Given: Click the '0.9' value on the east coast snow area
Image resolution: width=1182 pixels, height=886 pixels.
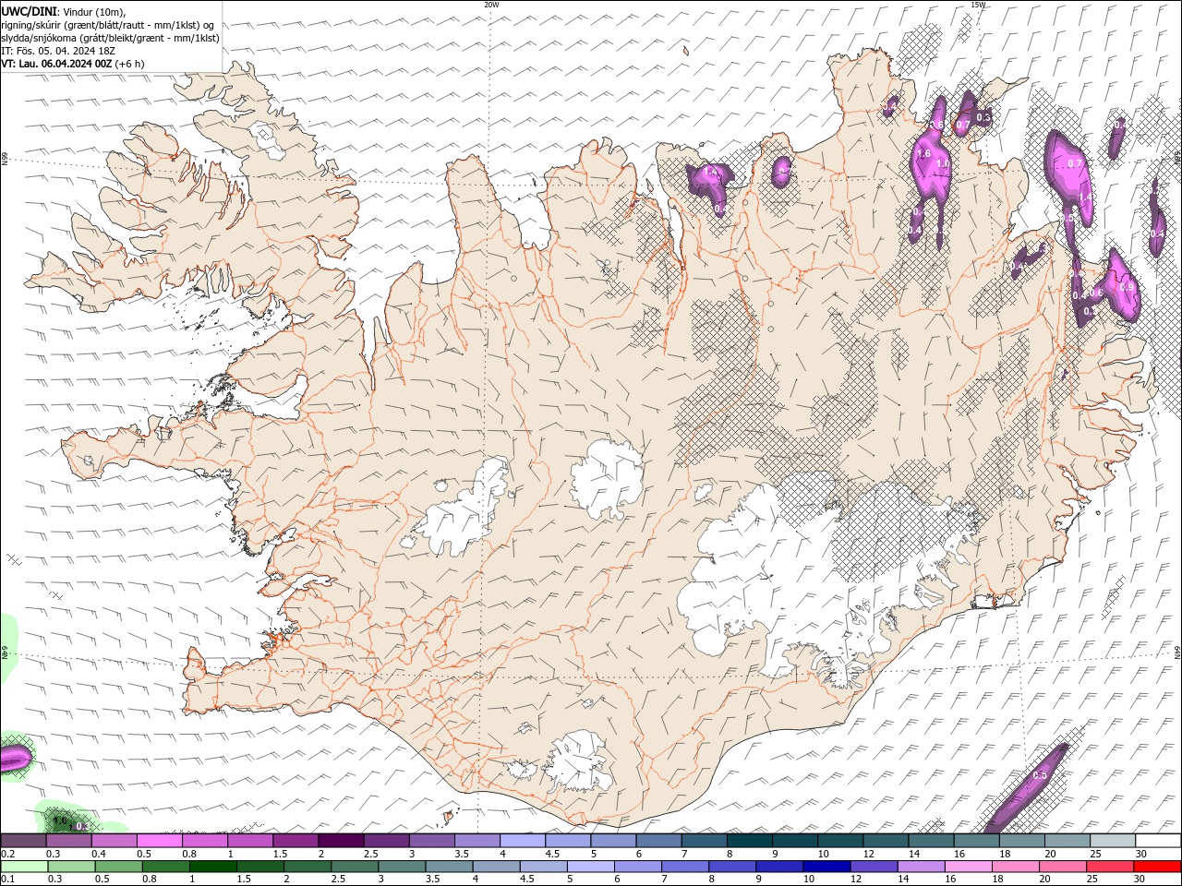Looking at the screenshot, I should point(1127,287).
